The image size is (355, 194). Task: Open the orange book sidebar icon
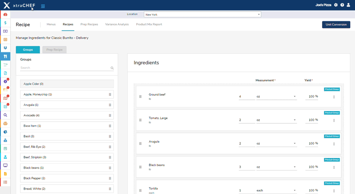pos(5,40)
